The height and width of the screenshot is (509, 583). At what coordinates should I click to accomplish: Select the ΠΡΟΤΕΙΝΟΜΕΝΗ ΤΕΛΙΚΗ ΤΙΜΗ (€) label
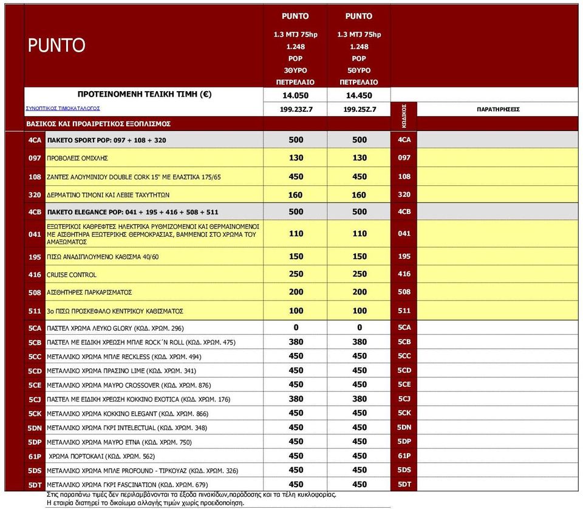145,94
